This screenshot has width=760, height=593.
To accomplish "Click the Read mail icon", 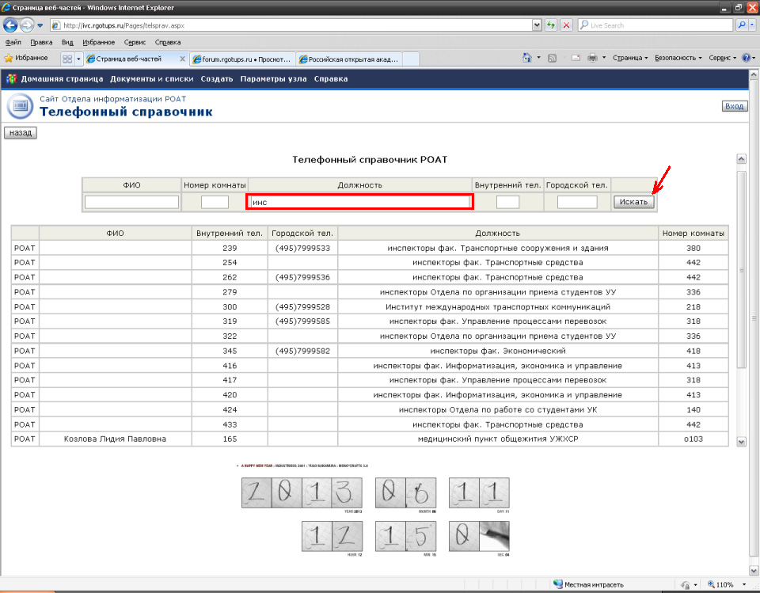I will [x=576, y=59].
